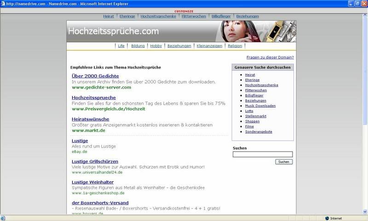Visit the www.markt.de URL

88,130
